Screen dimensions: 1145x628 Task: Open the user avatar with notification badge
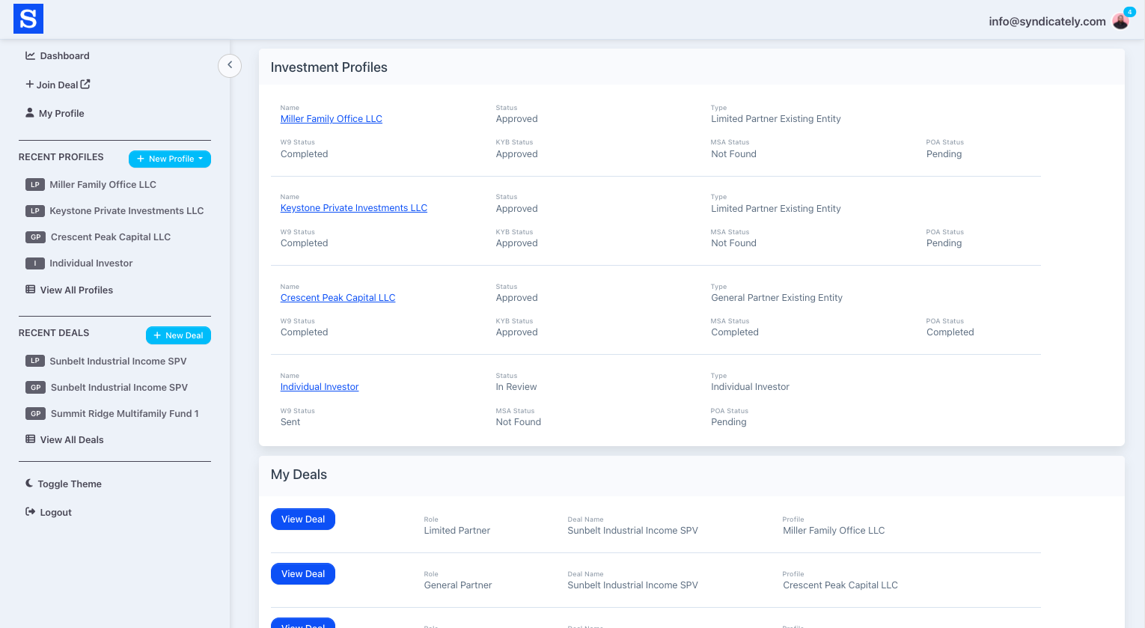pos(1120,21)
